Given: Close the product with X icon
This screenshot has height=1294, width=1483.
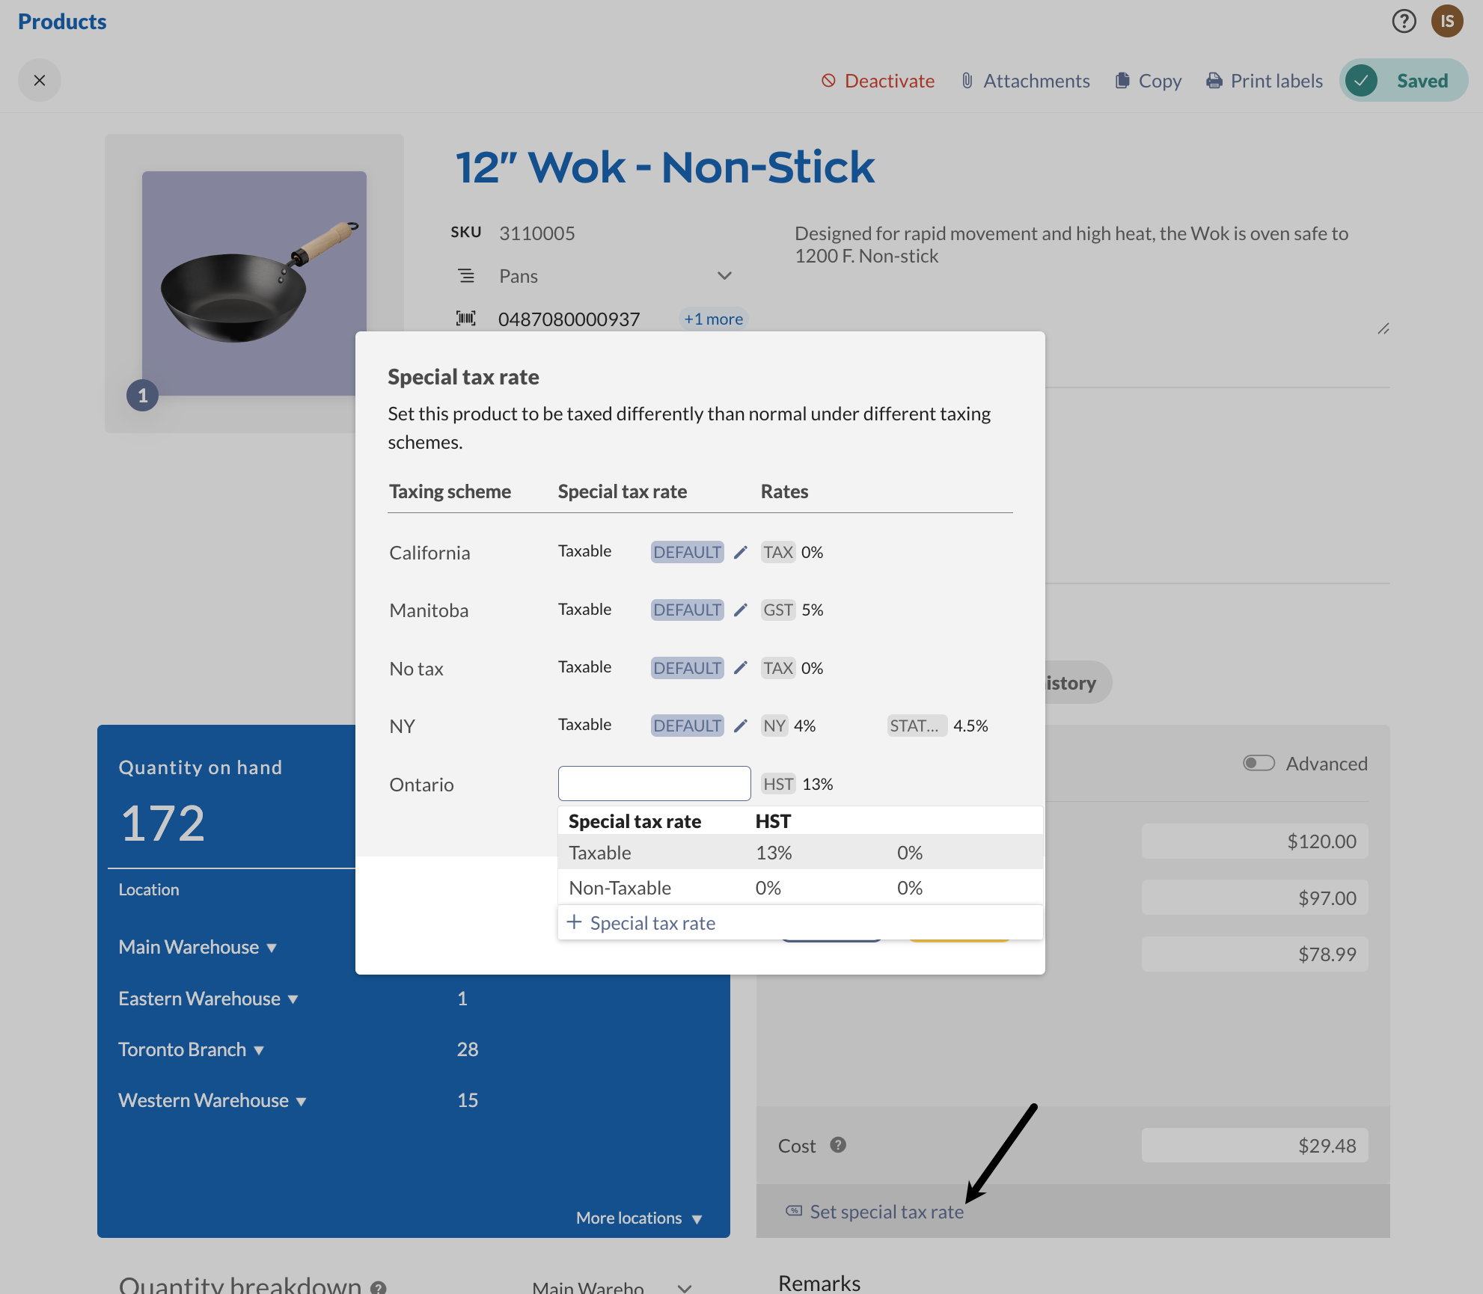Looking at the screenshot, I should coord(40,80).
